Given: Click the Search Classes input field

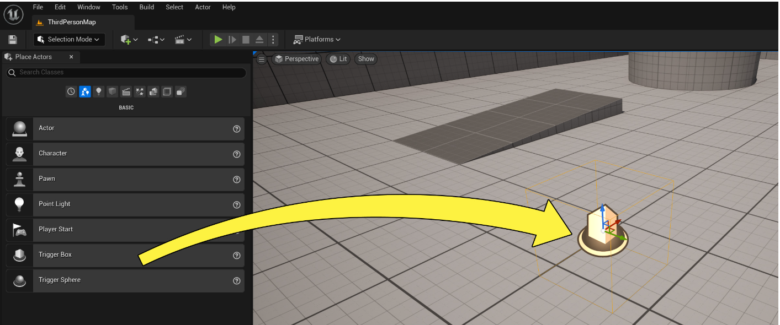Looking at the screenshot, I should [126, 73].
